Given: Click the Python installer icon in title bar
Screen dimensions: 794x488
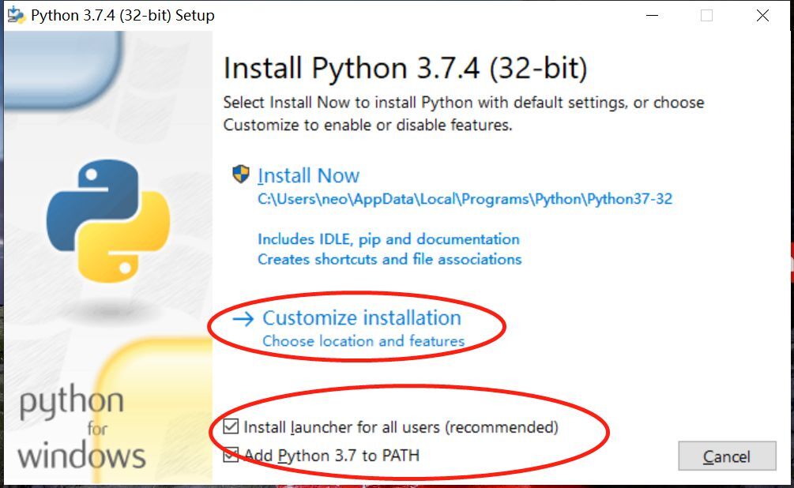Looking at the screenshot, I should 16,15.
